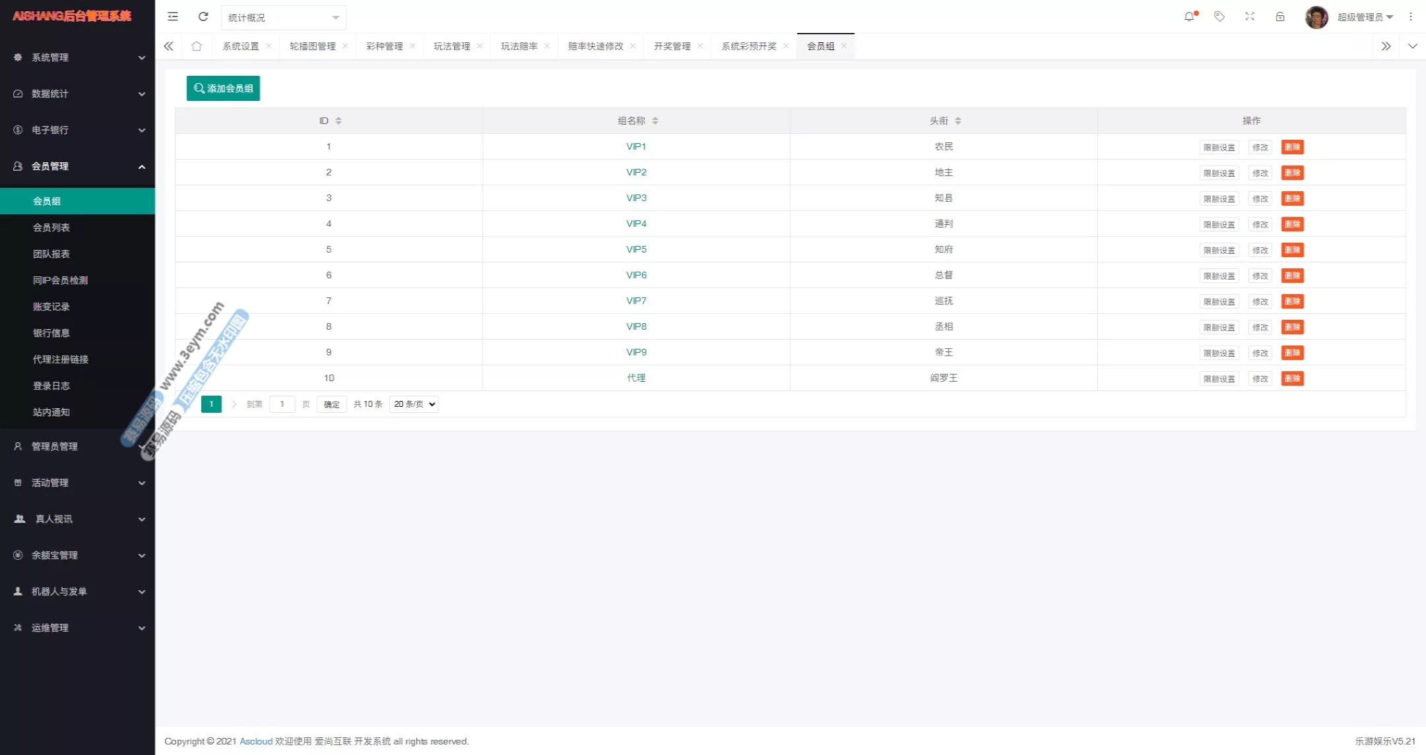Switch to the 开奖管理 tab

click(x=672, y=46)
